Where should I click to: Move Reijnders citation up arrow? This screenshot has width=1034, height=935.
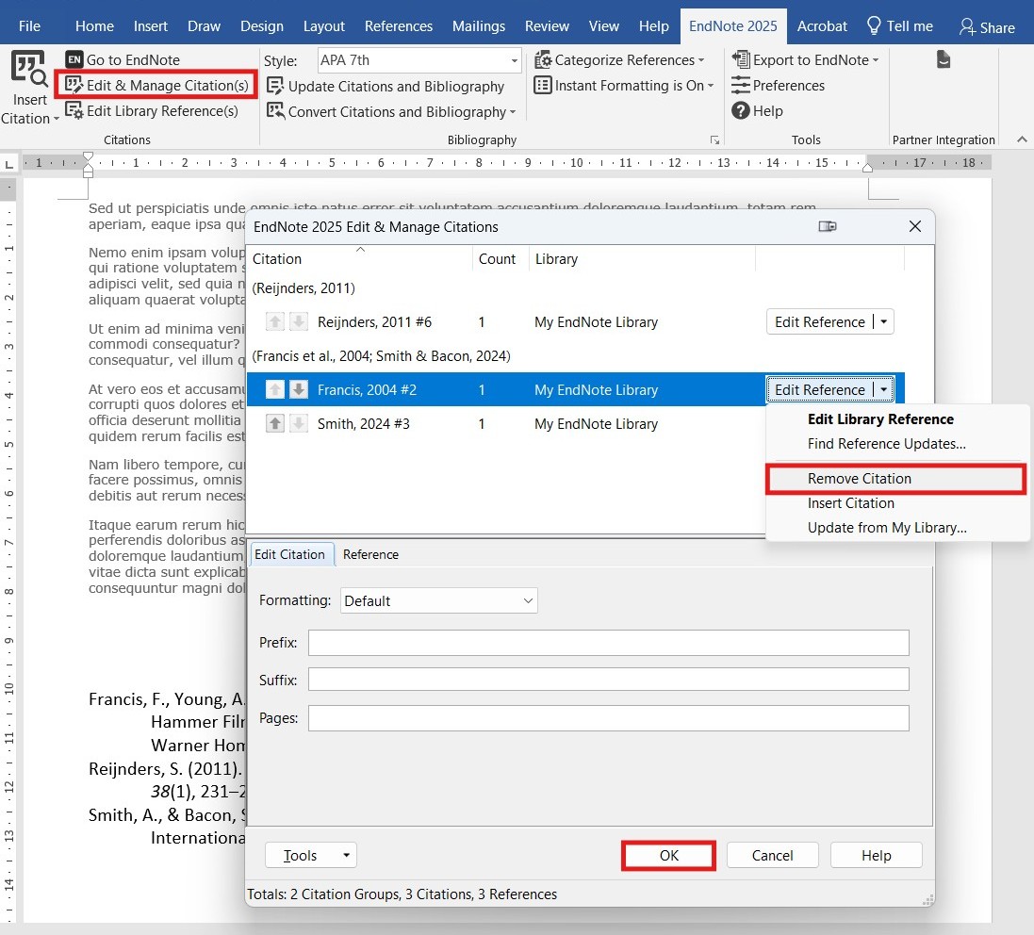click(275, 321)
